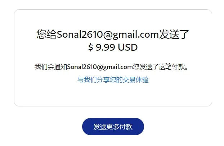Click the blank card area below the feedback link
224x146 pixels.
pyautogui.click(x=113, y=95)
